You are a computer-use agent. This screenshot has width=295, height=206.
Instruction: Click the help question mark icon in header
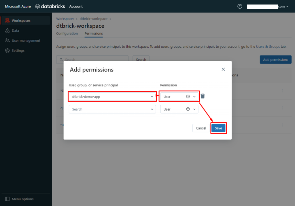(240, 6)
